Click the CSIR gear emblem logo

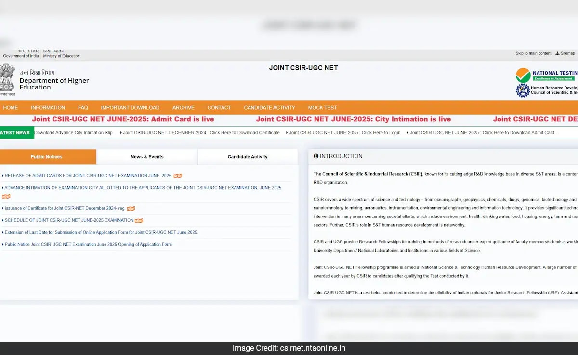click(523, 90)
